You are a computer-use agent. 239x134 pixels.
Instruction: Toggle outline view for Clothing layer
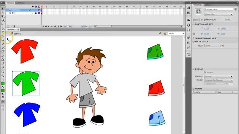coord(39,10)
